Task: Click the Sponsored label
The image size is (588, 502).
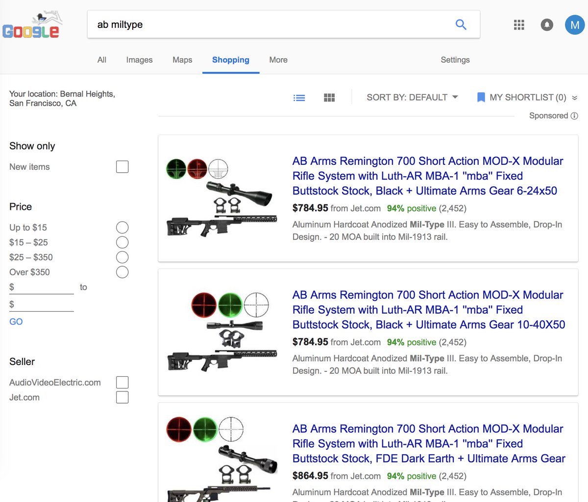Action: (x=548, y=116)
